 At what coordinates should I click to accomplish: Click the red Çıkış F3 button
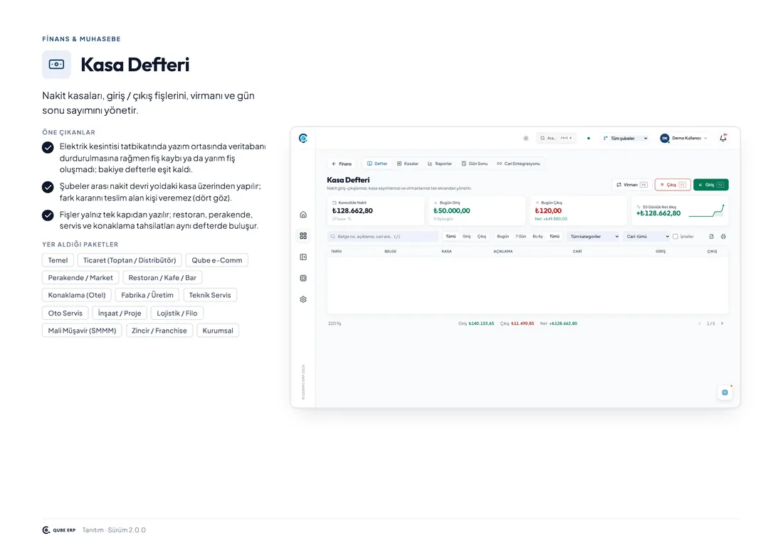pos(673,185)
